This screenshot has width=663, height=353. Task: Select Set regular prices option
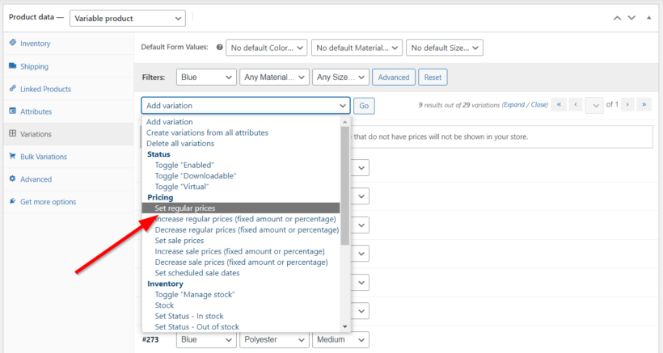coord(241,208)
